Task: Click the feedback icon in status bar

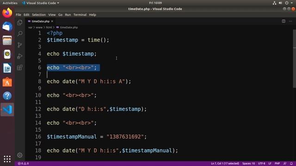Action: tap(285, 164)
